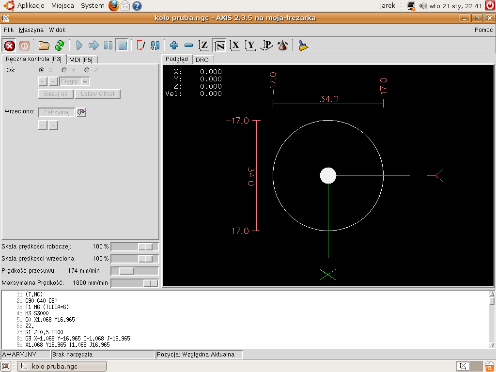The image size is (496, 372).
Task: Decrease spindle speed with minus button
Action: 43,125
